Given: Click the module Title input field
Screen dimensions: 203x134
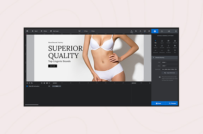Looking at the screenshot, I should 169,62.
